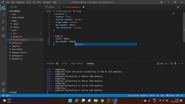
Task: Switch to the index.js editor tab
Action: point(51,7)
